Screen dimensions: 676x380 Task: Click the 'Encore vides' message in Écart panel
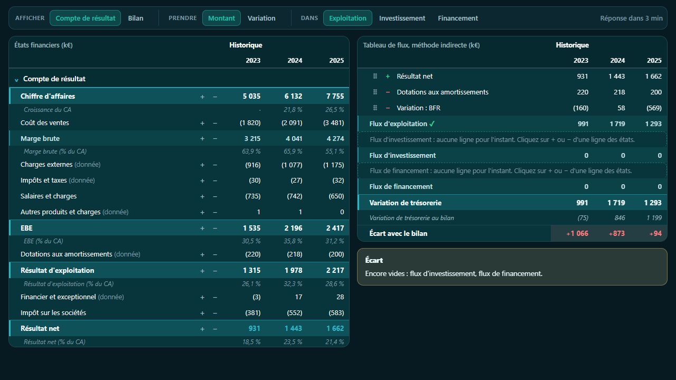[454, 273]
